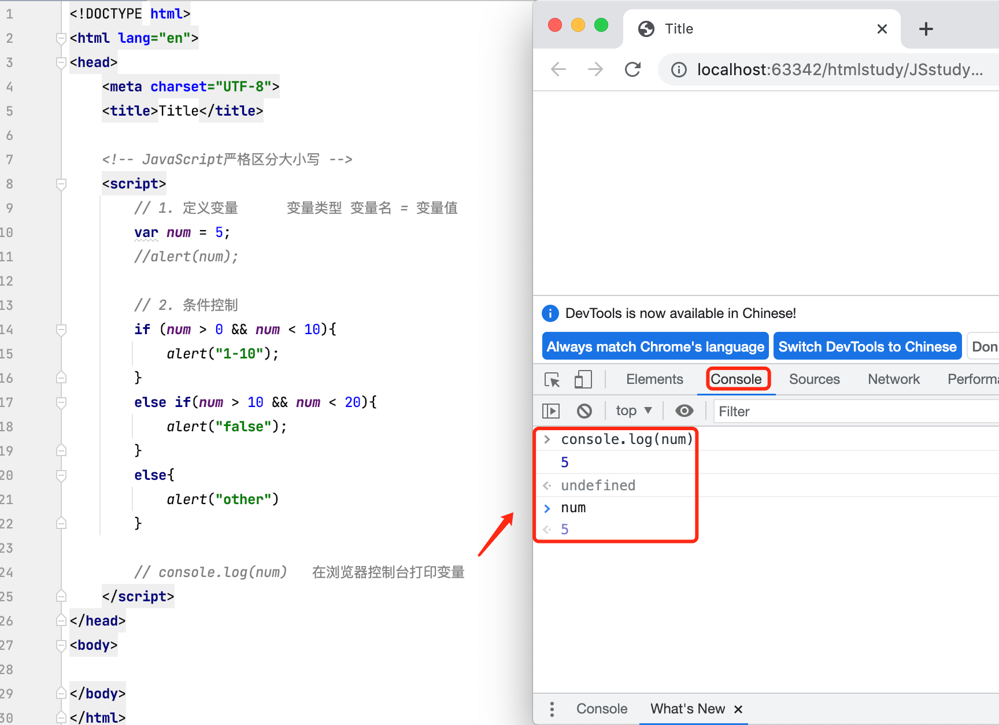Switch to the Elements tab
This screenshot has height=725, width=999.
[654, 379]
